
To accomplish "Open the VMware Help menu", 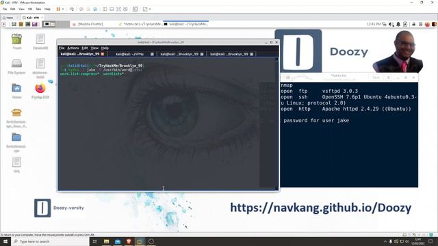I will tap(47, 9).
